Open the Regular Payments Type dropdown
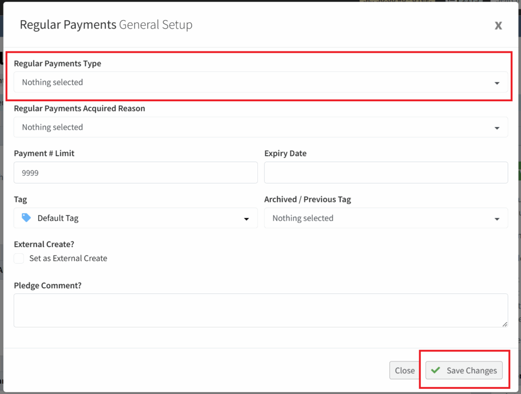 click(x=254, y=82)
